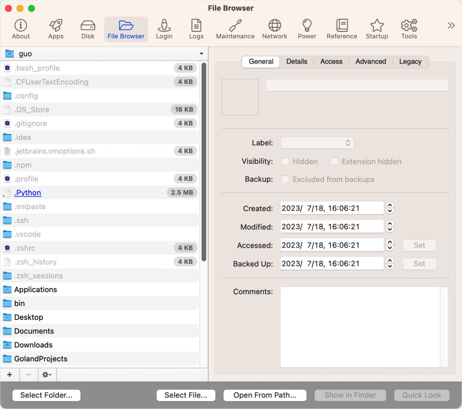Select the bin folder row
462x409 pixels.
click(x=100, y=303)
